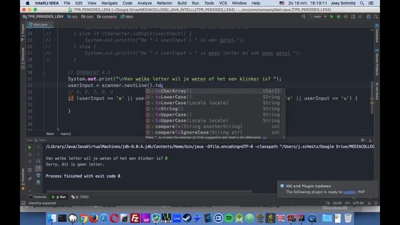Open the Project tool window sidebar tab
400x225 pixels.
22,32
